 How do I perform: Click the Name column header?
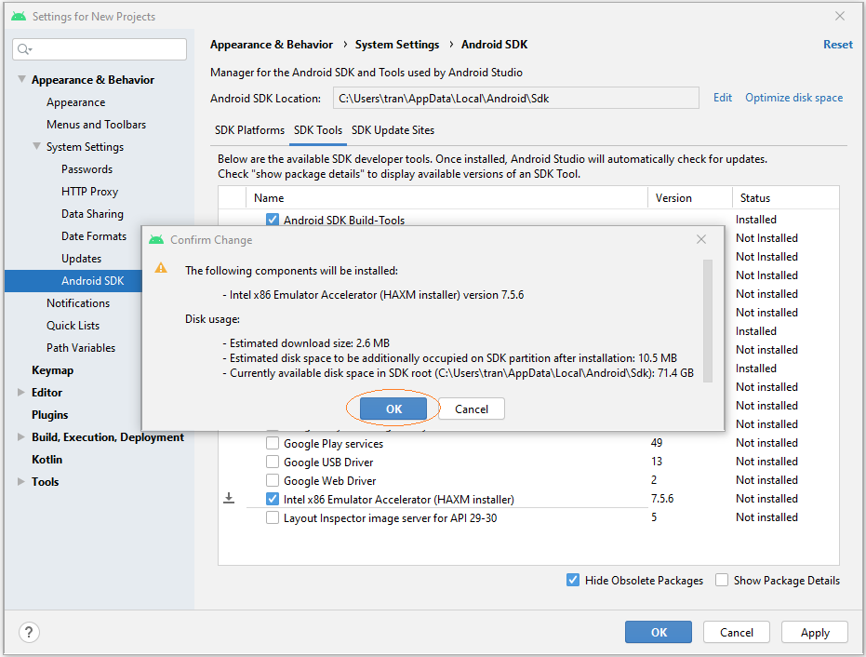(x=446, y=198)
